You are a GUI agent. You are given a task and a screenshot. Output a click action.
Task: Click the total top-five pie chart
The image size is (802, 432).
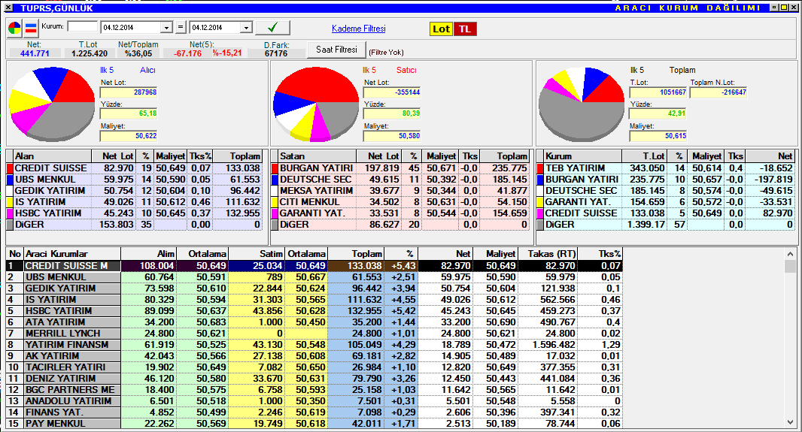[580, 103]
